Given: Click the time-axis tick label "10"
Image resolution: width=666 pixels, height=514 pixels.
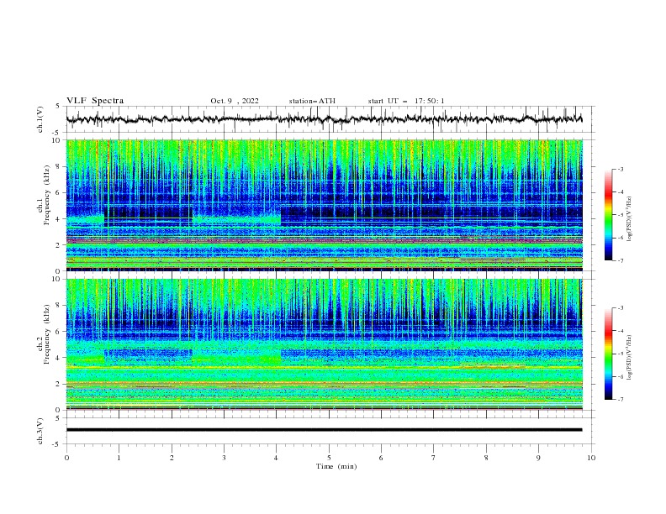Looking at the screenshot, I should 591,458.
